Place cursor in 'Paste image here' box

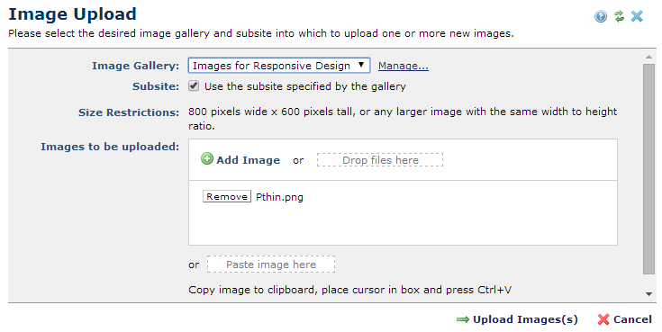point(270,265)
